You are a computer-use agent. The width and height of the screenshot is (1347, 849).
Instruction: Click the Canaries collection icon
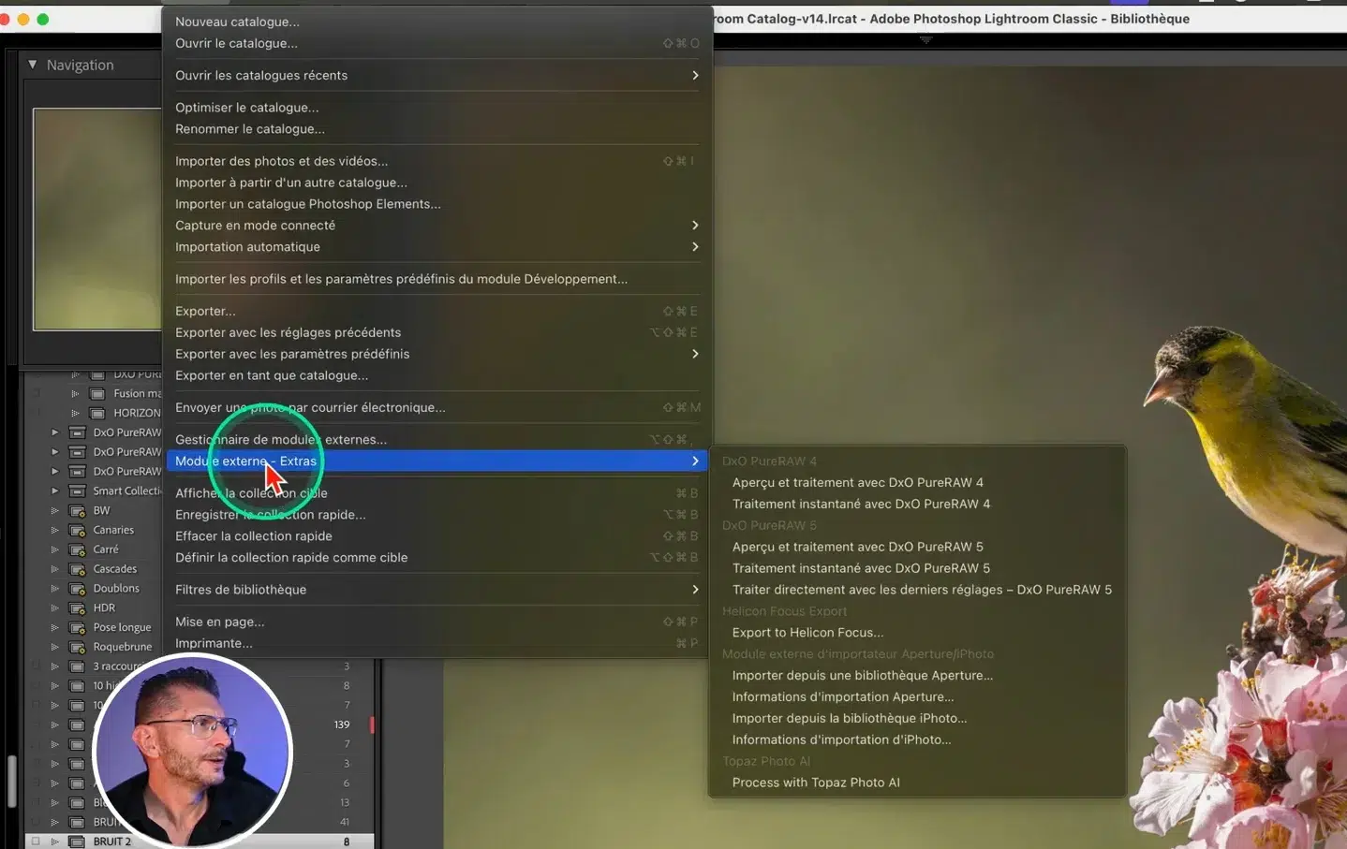[77, 530]
